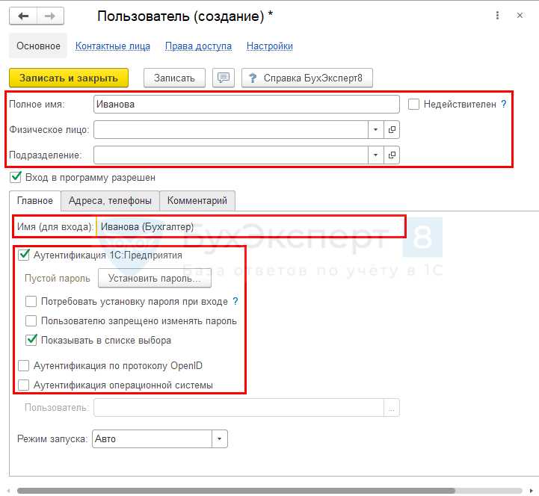Open the selected Подразделение record
The image size is (539, 496).
(x=392, y=155)
